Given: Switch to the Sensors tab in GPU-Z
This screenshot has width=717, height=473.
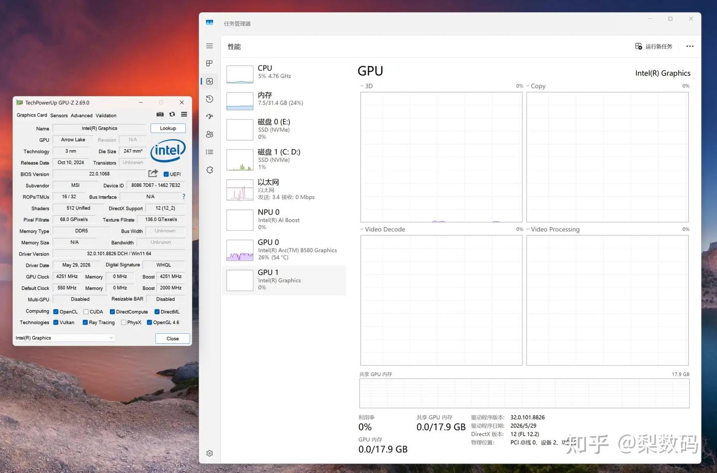Looking at the screenshot, I should click(59, 115).
